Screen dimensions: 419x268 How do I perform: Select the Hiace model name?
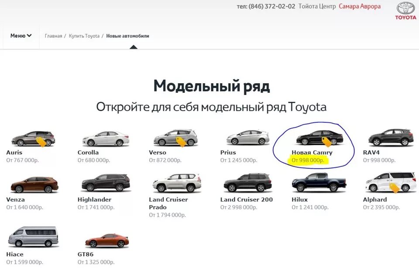[15, 254]
